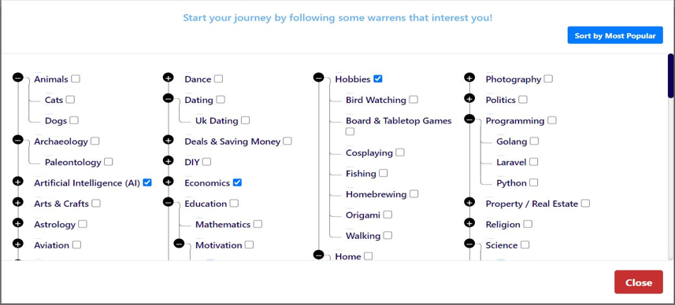Expand the Dance category plus icon
675x305 pixels.
click(x=169, y=78)
